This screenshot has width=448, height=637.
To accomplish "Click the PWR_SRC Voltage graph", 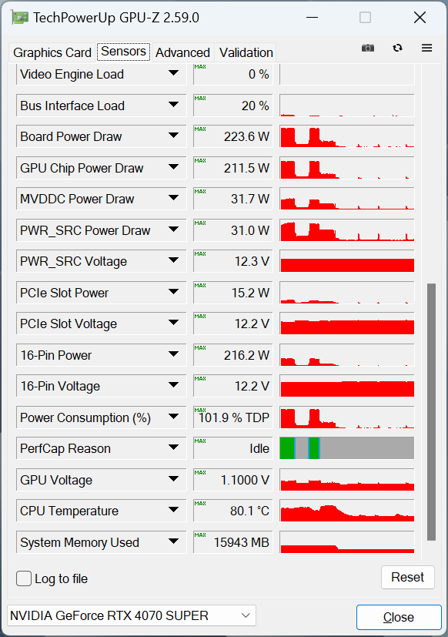I will [347, 261].
